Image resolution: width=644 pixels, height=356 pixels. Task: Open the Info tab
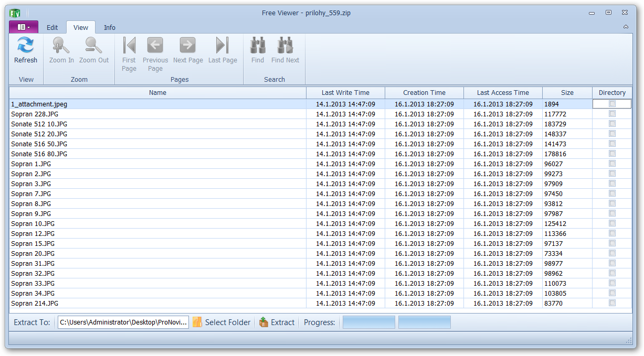click(110, 28)
